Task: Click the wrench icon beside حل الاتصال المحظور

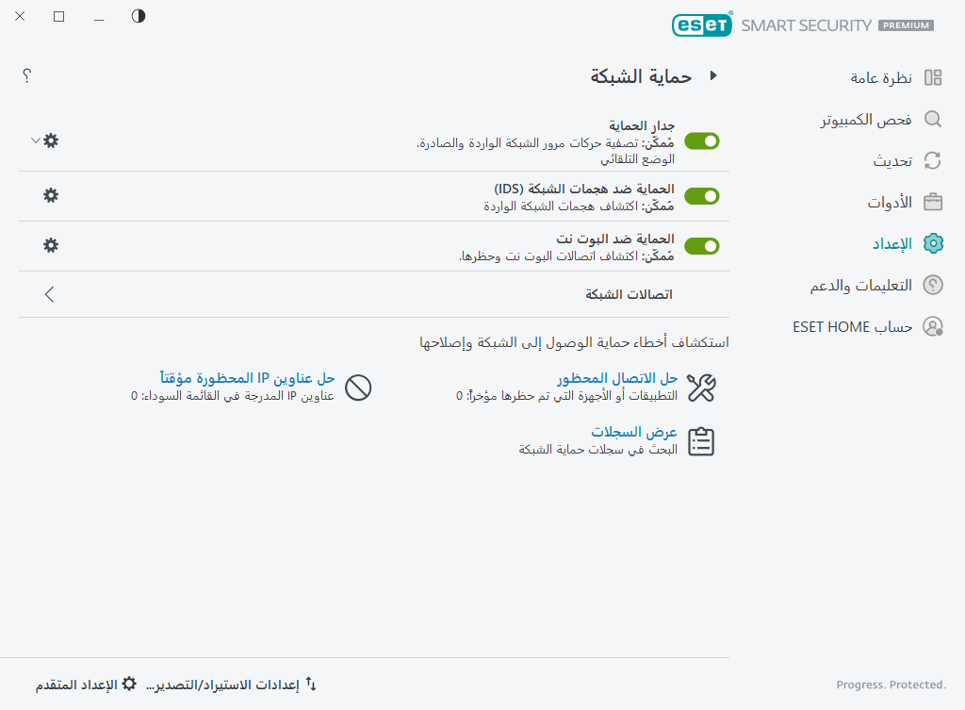Action: point(701,388)
